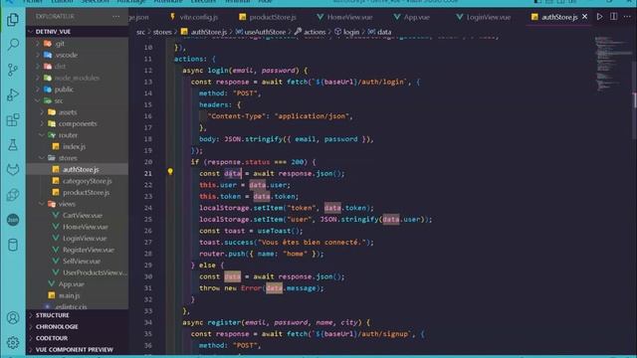637x358 pixels.
Task: Click line number 21 in gutter
Action: pos(148,173)
